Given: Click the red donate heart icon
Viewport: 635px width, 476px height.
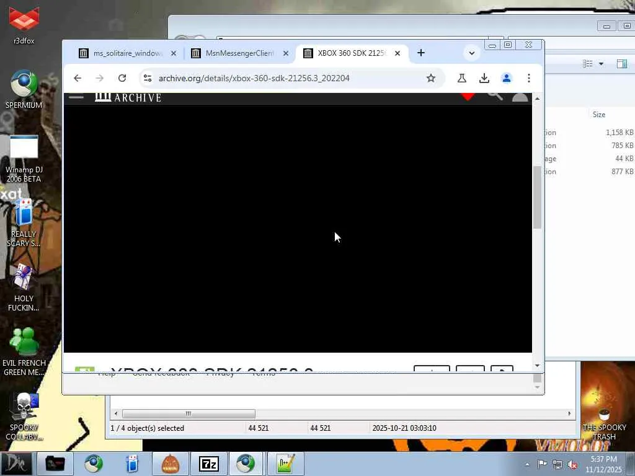Looking at the screenshot, I should coord(468,96).
